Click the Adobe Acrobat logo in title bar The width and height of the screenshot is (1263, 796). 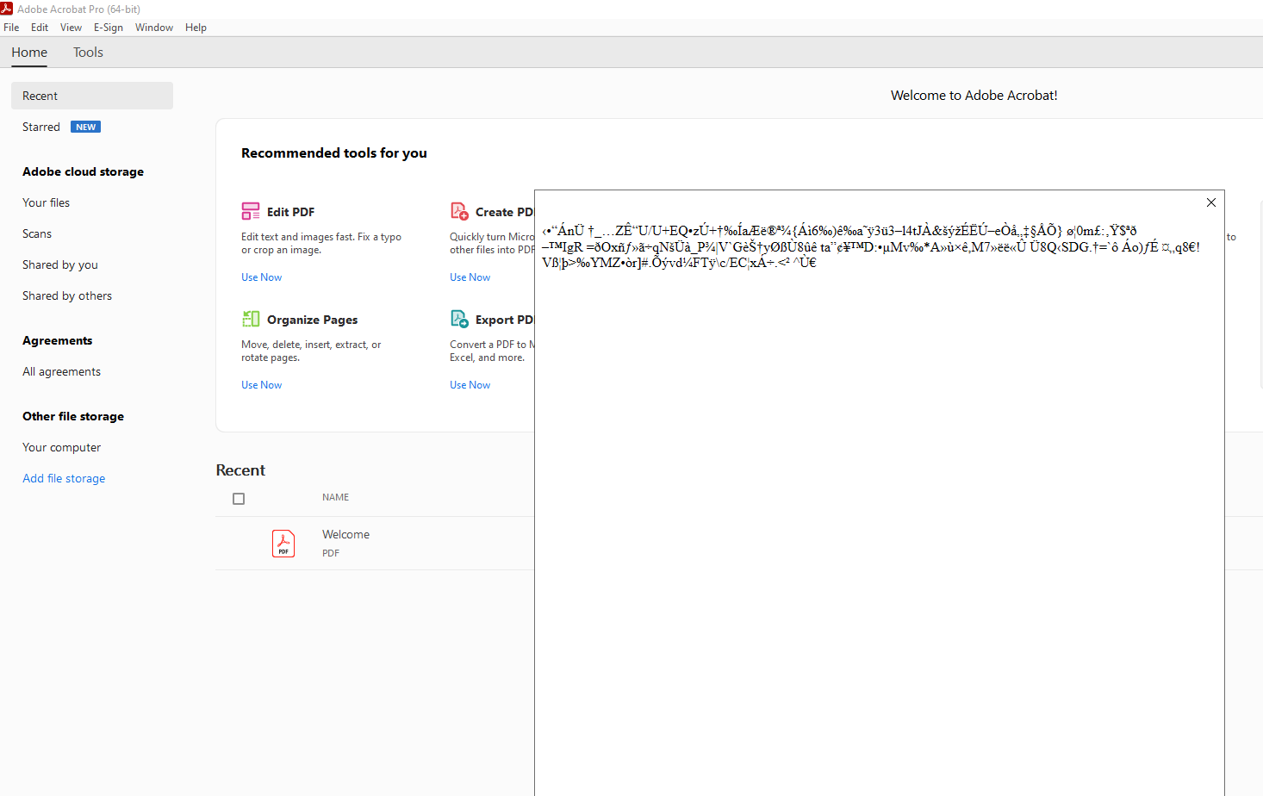click(x=7, y=9)
